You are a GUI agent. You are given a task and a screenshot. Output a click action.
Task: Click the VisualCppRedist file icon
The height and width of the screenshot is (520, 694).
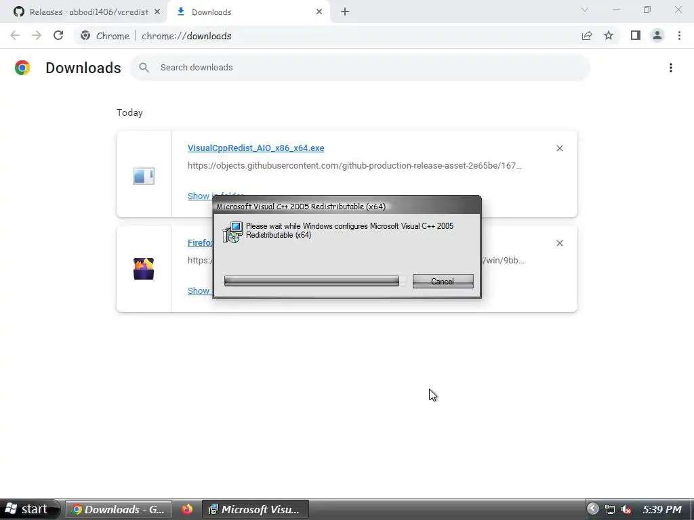pos(144,176)
